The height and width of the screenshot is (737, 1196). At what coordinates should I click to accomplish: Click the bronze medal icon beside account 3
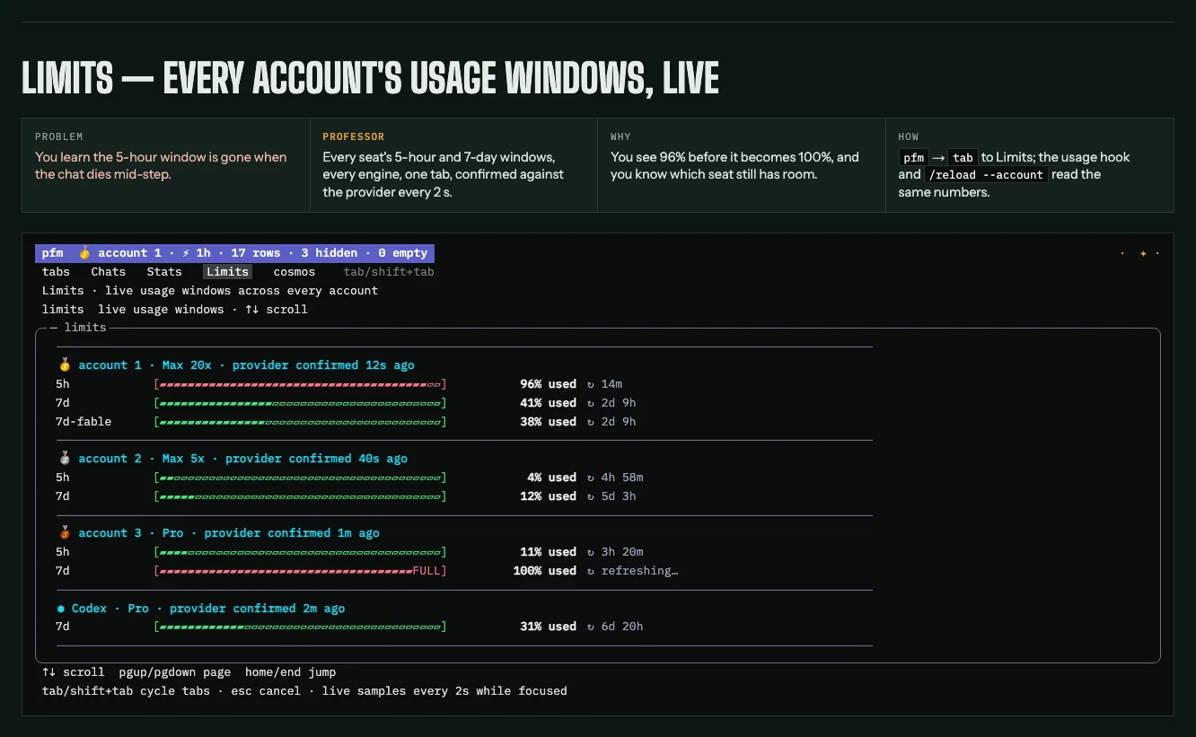click(x=64, y=533)
